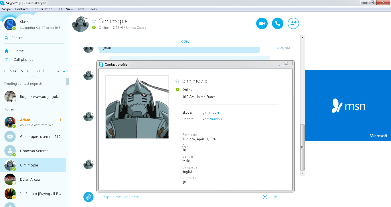Toggle favorite star in Contact profile dialog
The height and width of the screenshot is (207, 391).
177,81
